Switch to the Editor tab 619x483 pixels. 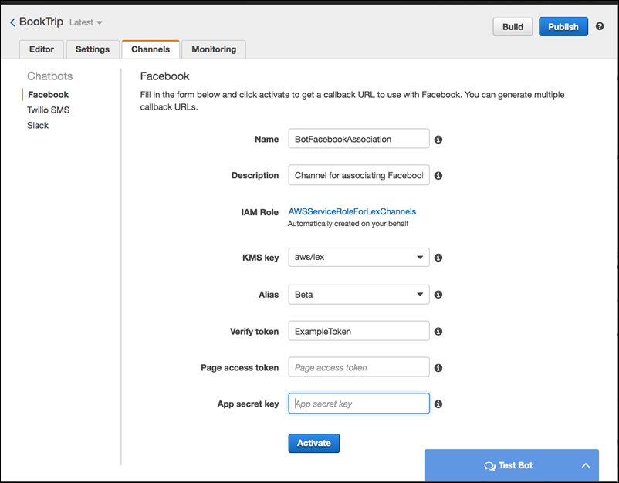pyautogui.click(x=41, y=49)
